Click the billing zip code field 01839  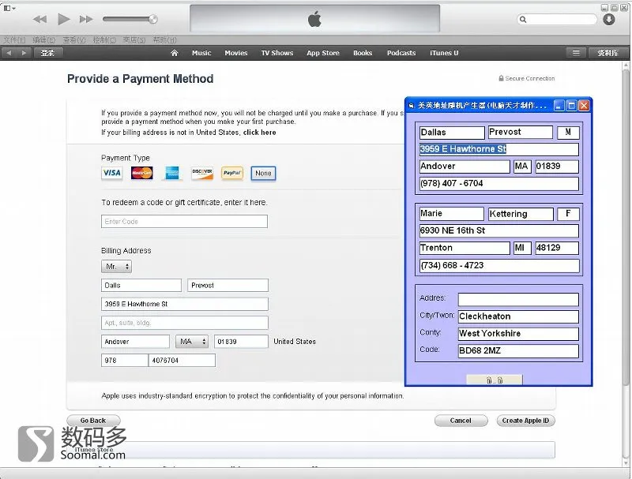coord(241,342)
